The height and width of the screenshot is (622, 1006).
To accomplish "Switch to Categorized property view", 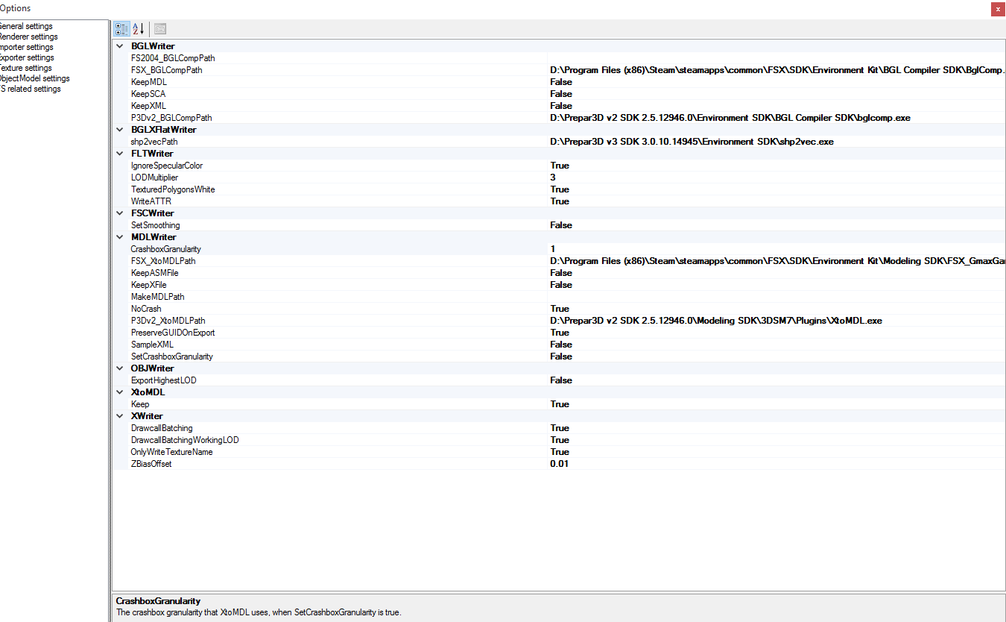I will tap(121, 28).
